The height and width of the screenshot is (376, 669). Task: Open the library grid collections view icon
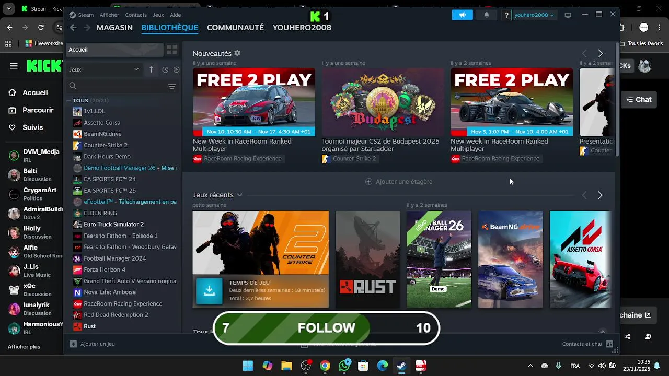[172, 50]
